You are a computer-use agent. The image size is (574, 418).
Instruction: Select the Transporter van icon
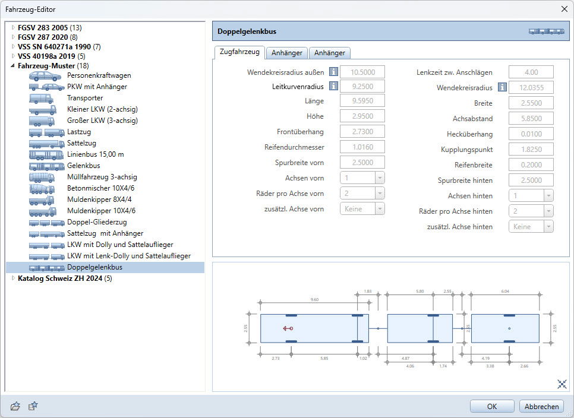point(42,99)
